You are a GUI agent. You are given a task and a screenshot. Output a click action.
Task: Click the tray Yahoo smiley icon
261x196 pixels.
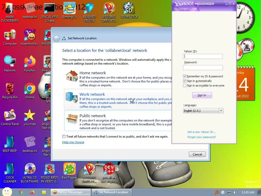(223, 192)
